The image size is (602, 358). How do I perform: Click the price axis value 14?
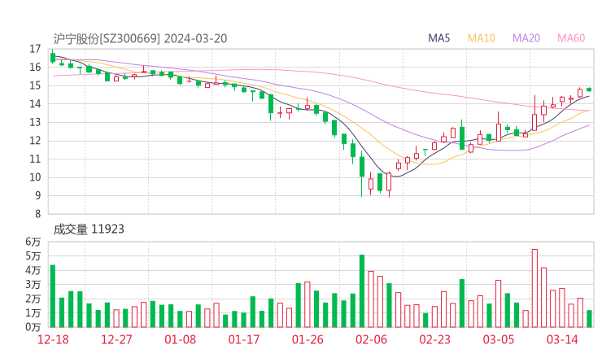[x=35, y=103]
